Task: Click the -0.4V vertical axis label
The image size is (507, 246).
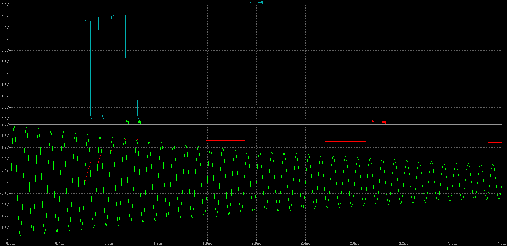Action: pyautogui.click(x=5, y=194)
